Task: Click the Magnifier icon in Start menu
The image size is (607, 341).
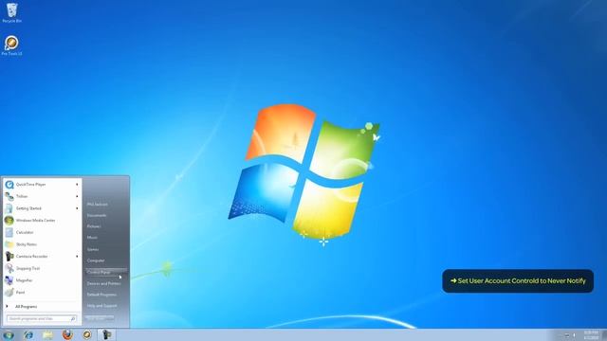Action: [x=9, y=280]
